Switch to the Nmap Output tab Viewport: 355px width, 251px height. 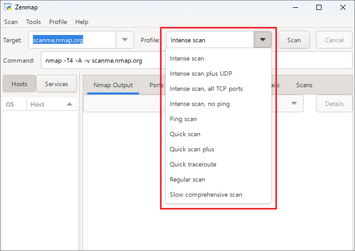point(113,85)
